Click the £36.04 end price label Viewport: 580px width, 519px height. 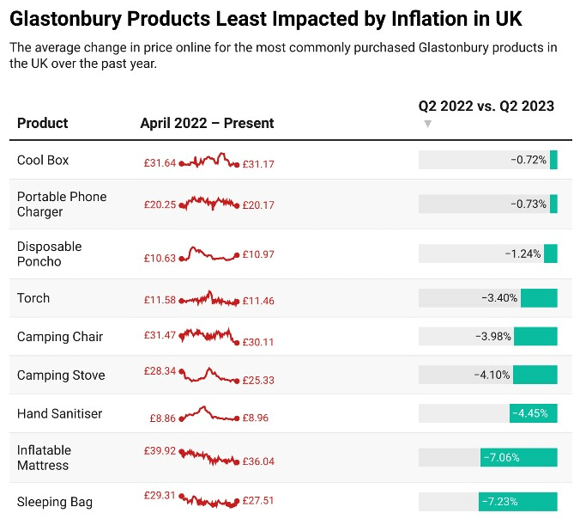[258, 461]
